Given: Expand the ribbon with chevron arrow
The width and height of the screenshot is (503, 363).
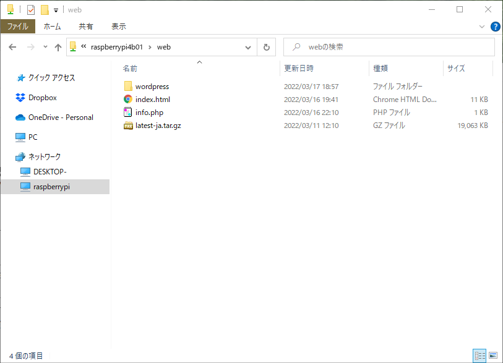Looking at the screenshot, I should pyautogui.click(x=482, y=27).
